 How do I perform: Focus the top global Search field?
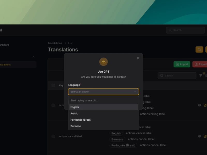tap(185, 30)
